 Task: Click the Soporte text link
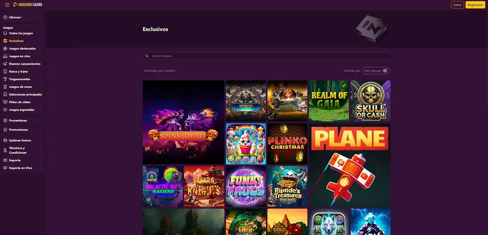tap(15, 160)
